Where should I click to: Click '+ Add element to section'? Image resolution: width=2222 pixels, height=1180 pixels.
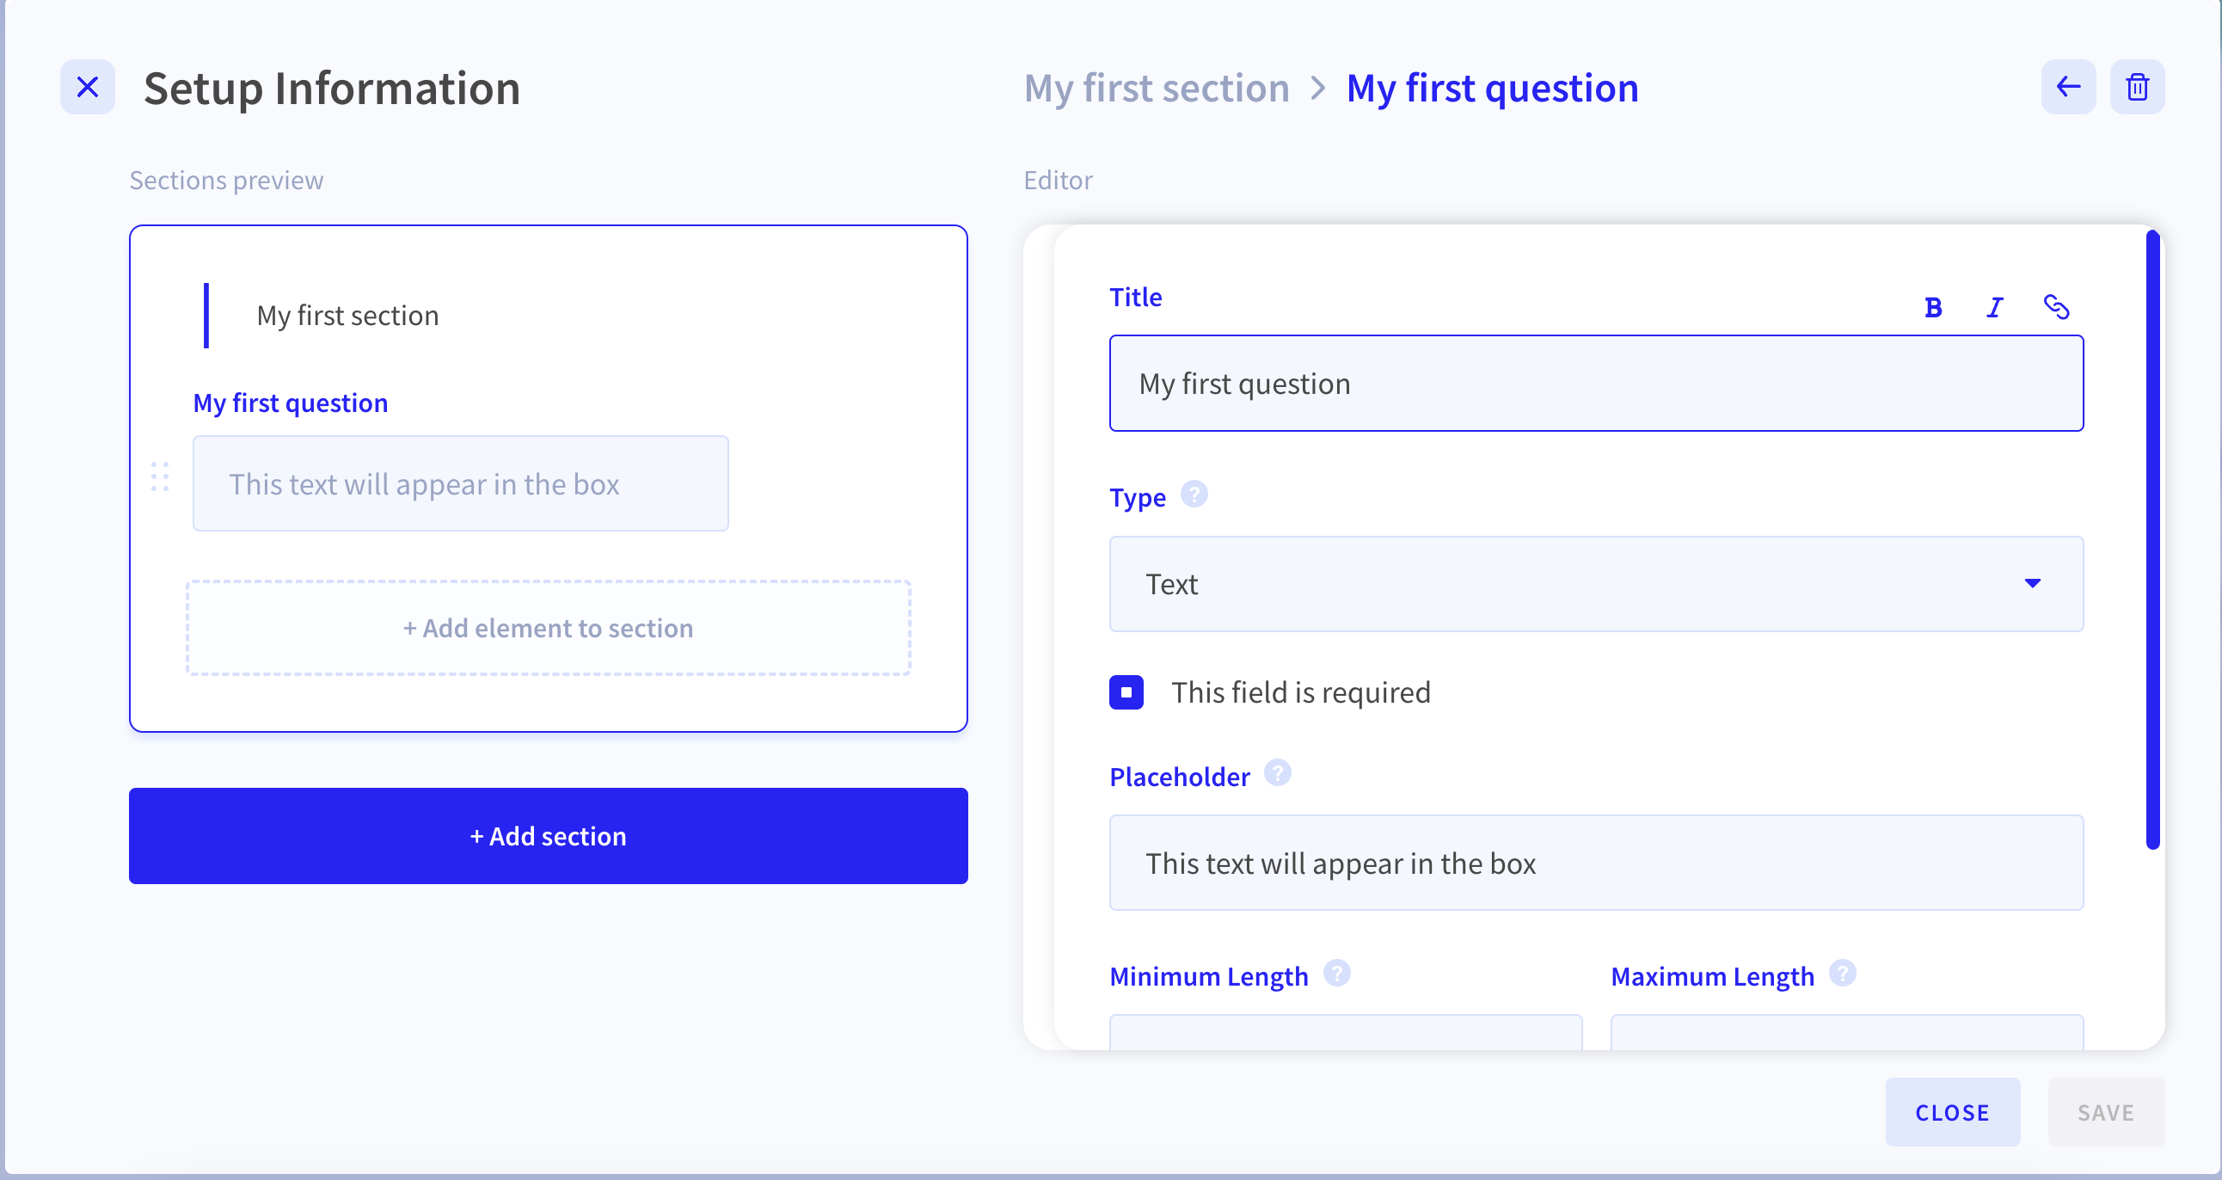pyautogui.click(x=549, y=628)
